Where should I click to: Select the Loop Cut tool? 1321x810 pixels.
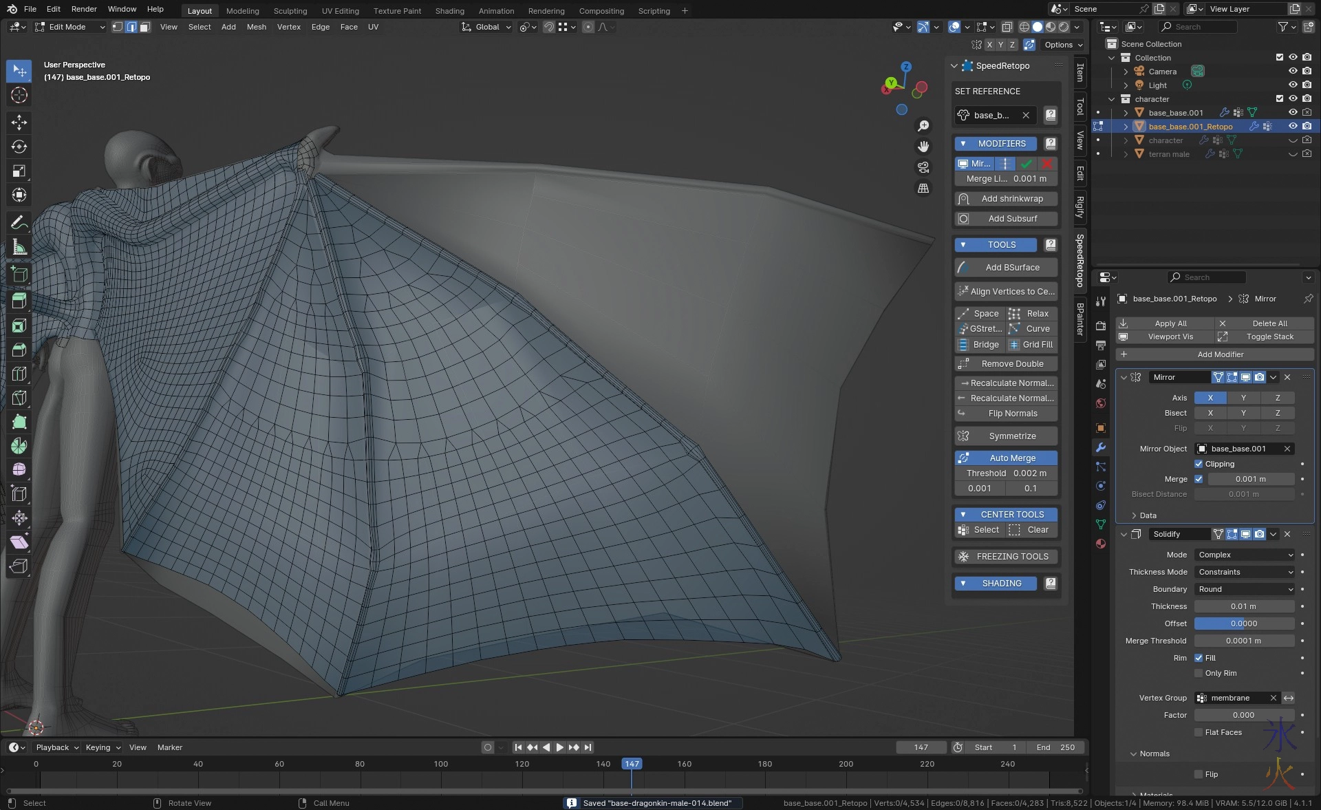(19, 374)
